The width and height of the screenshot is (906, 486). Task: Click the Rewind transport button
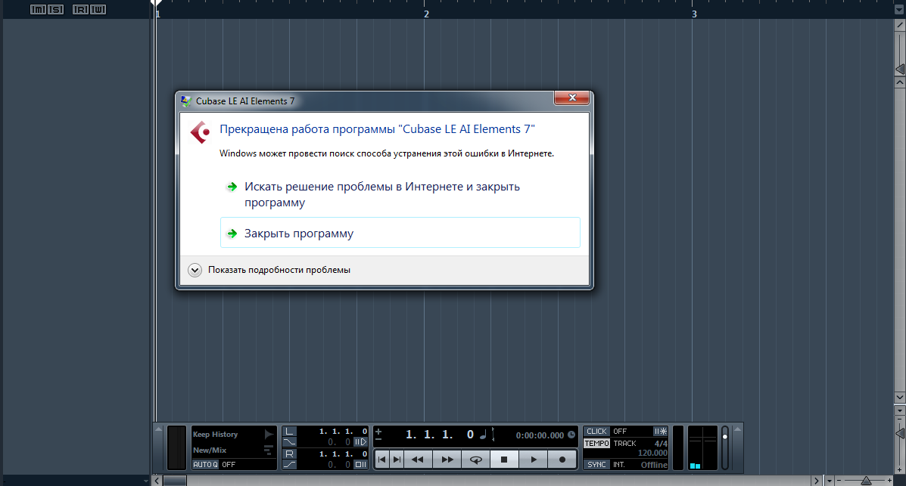pos(418,460)
